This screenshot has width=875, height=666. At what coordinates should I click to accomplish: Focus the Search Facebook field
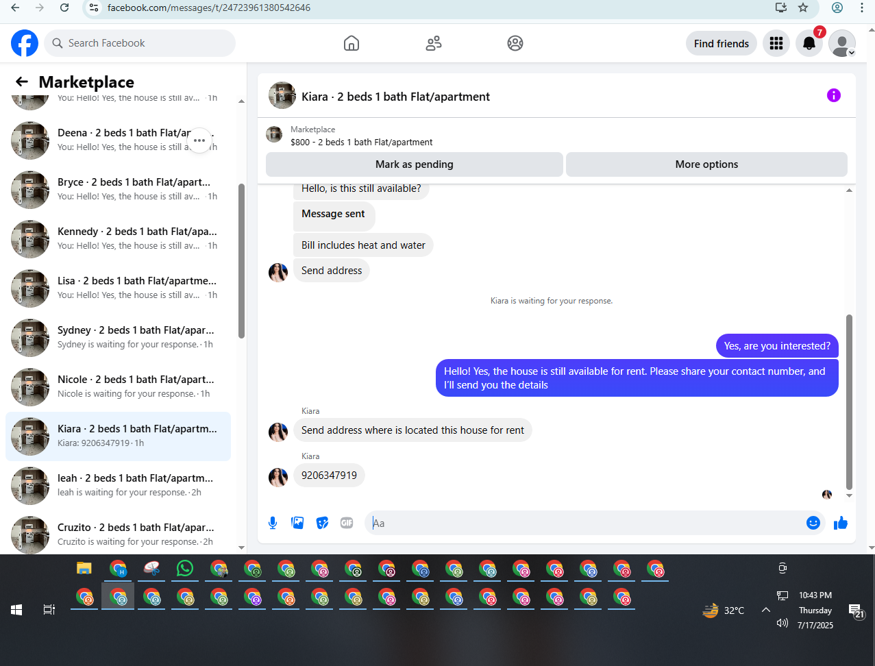pos(140,43)
